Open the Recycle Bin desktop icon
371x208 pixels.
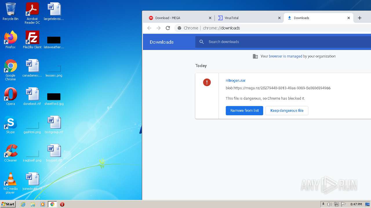click(10, 12)
